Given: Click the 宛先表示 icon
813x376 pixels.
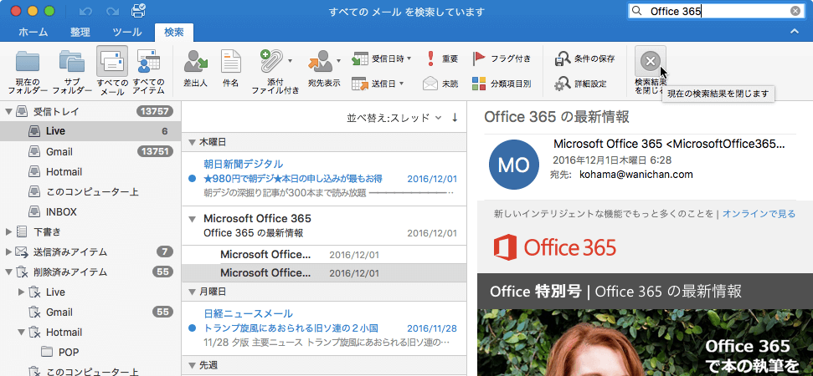Looking at the screenshot, I should [x=320, y=62].
